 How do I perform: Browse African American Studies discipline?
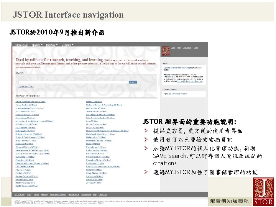pos(30,102)
